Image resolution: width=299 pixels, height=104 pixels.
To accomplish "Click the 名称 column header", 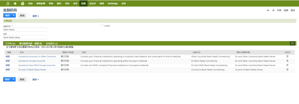I will [x=22, y=52].
